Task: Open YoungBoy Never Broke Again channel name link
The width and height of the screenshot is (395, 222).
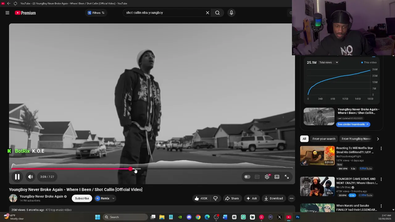Action: coord(41,196)
